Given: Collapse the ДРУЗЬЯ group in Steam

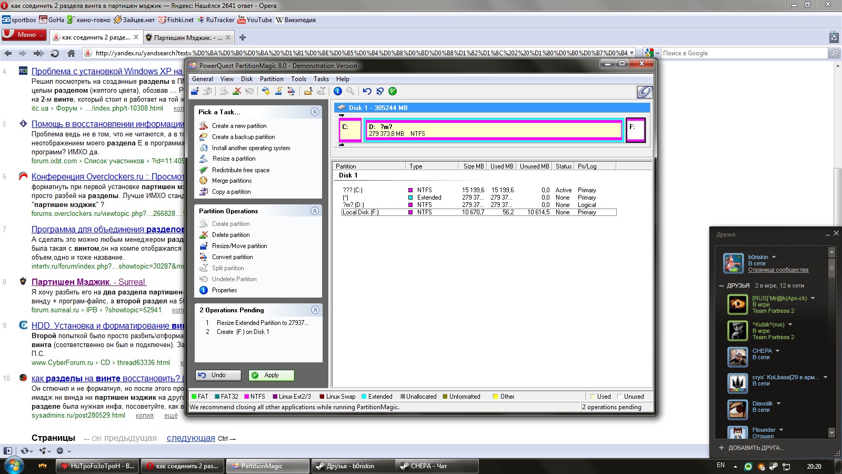Looking at the screenshot, I should [x=721, y=285].
